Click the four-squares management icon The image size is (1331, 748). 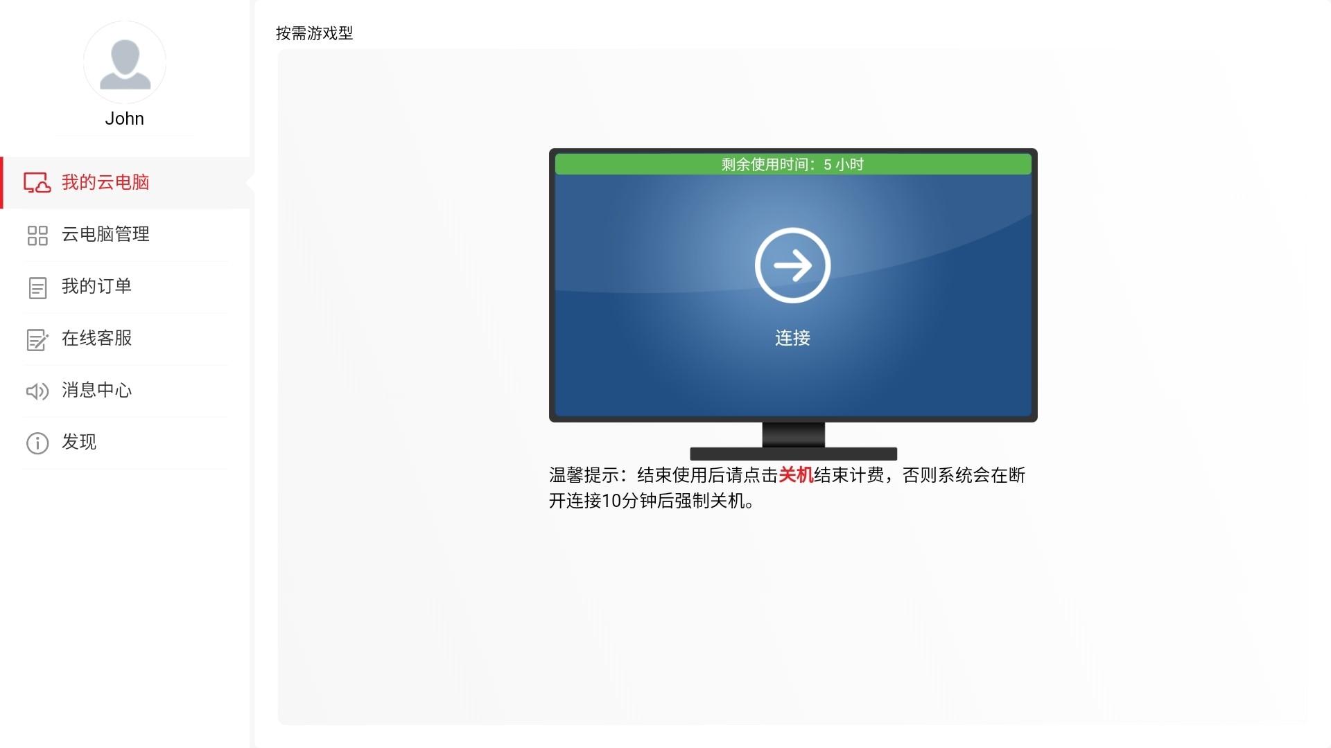(37, 235)
